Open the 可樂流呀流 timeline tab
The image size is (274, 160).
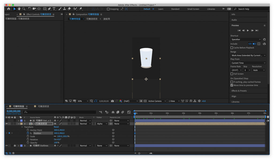(x=43, y=106)
